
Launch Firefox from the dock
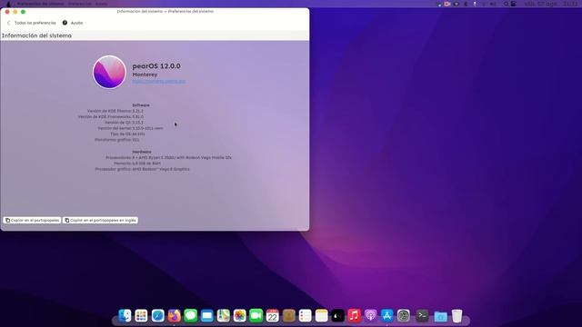(x=174, y=315)
